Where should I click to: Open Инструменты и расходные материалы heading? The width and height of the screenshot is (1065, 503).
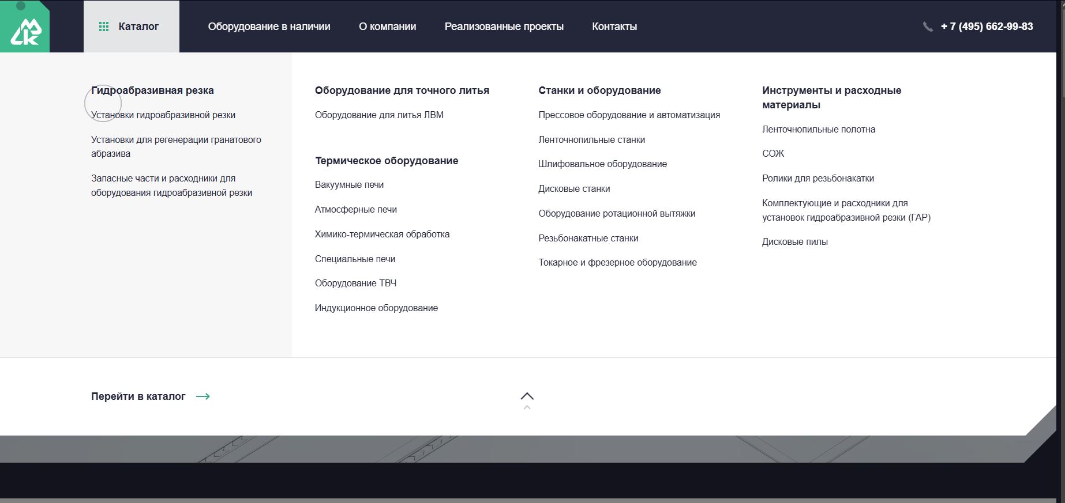831,98
